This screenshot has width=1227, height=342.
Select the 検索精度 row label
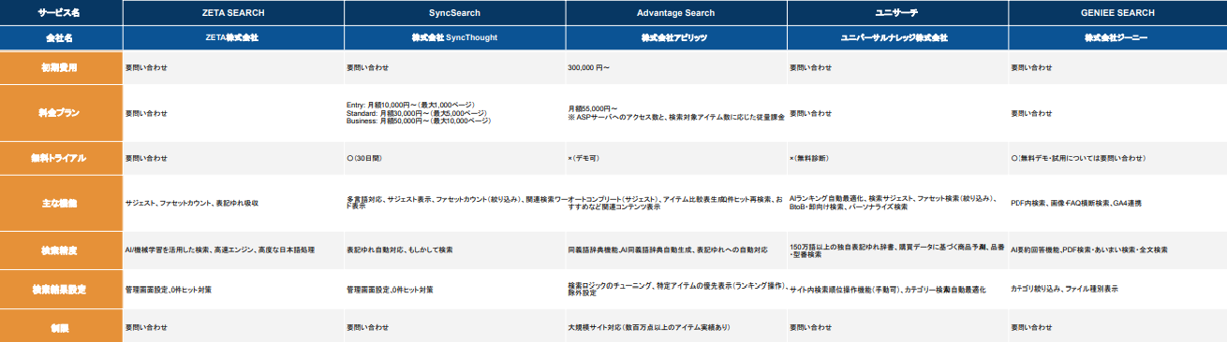tap(61, 250)
